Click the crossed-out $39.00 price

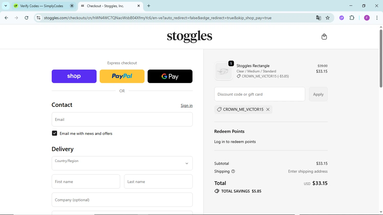[322, 66]
